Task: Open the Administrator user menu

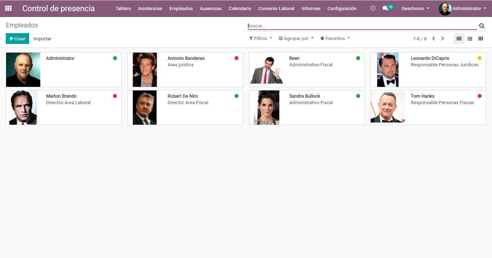Action: (x=462, y=8)
